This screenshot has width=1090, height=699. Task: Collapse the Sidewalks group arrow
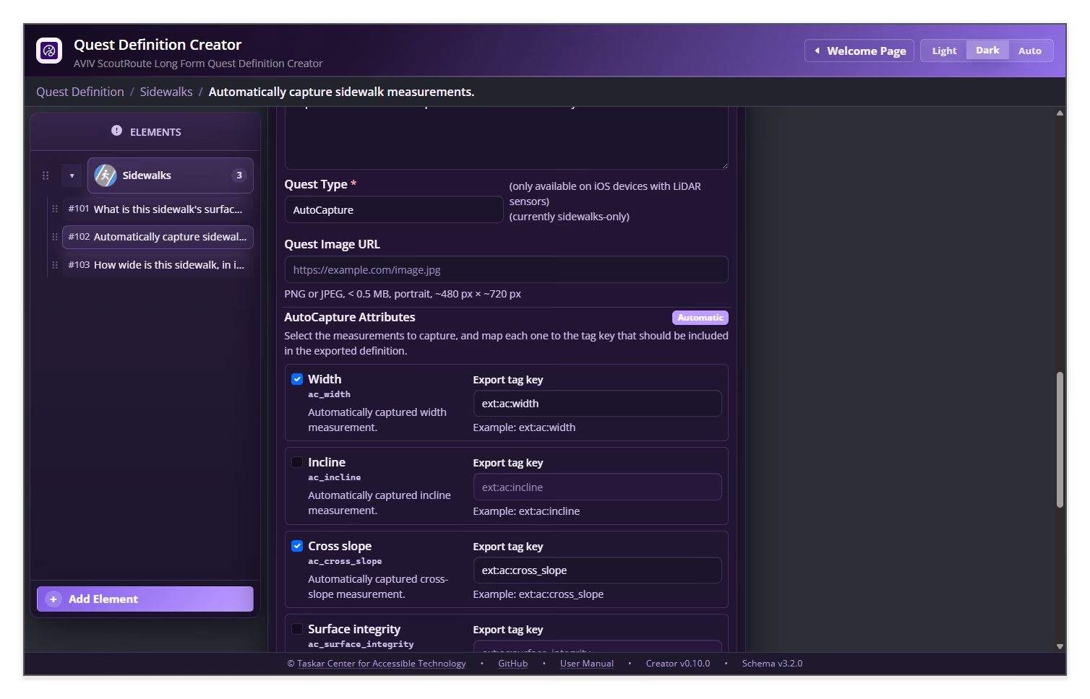click(72, 175)
